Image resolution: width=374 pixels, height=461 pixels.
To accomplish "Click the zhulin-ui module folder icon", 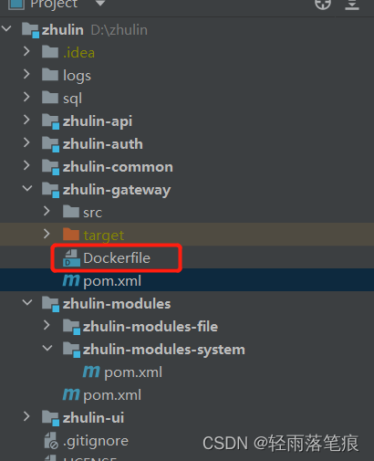I will click(x=50, y=418).
